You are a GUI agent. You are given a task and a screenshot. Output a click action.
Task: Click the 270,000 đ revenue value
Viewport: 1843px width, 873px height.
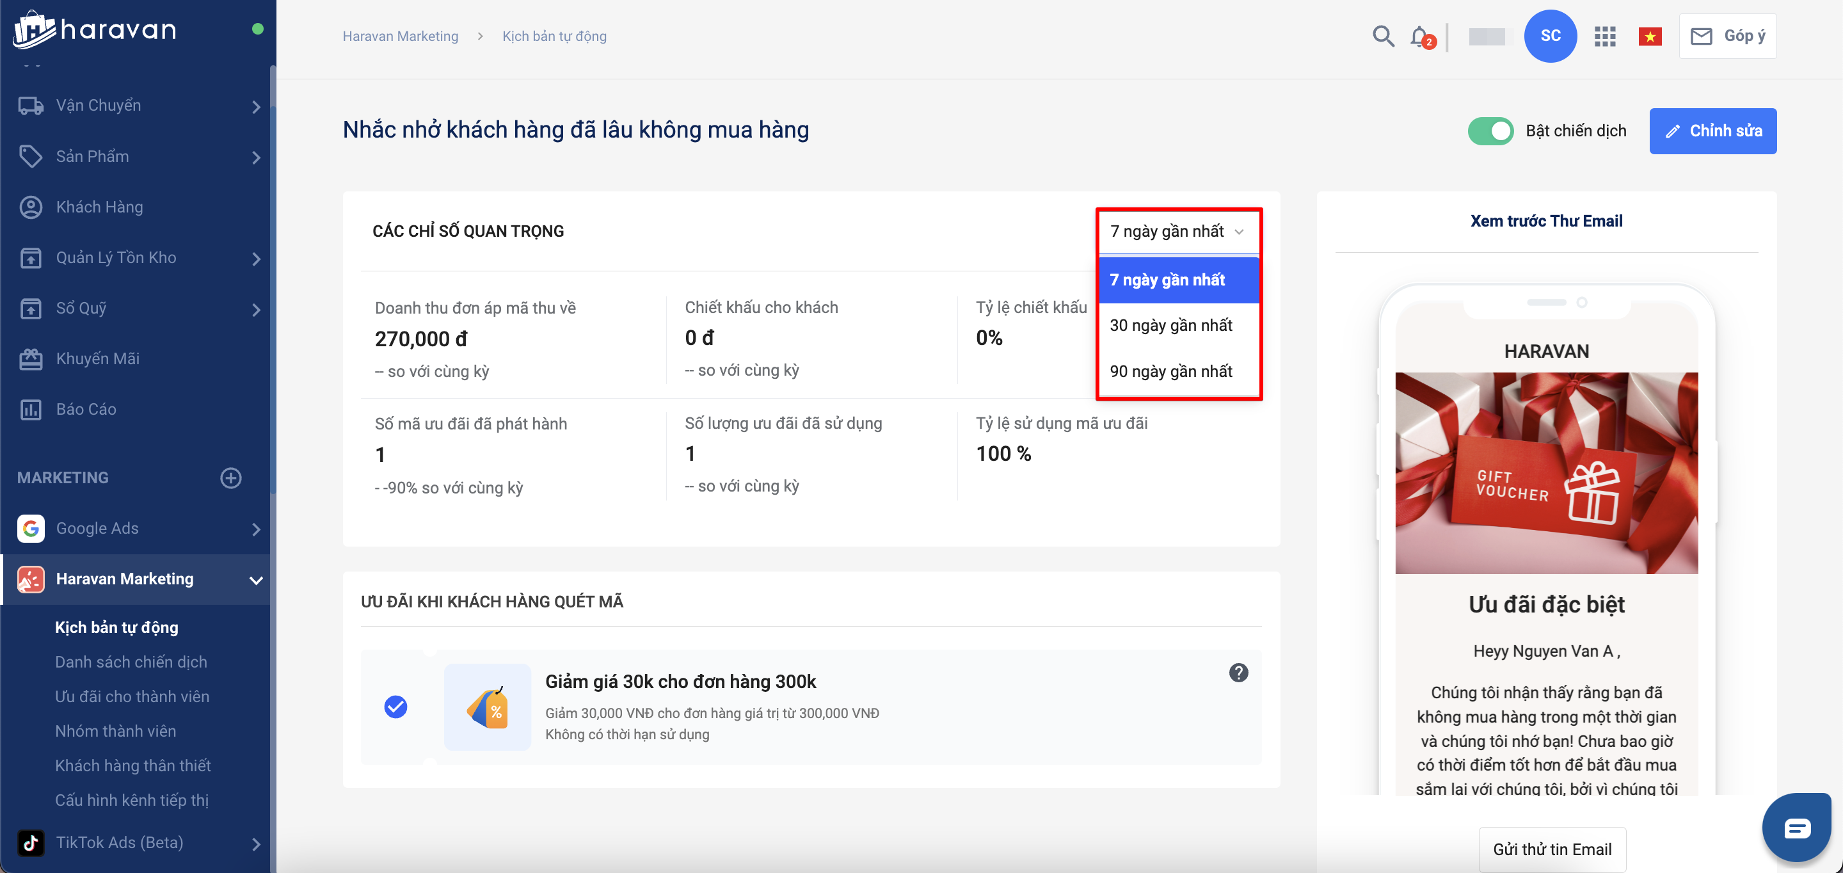pos(420,339)
